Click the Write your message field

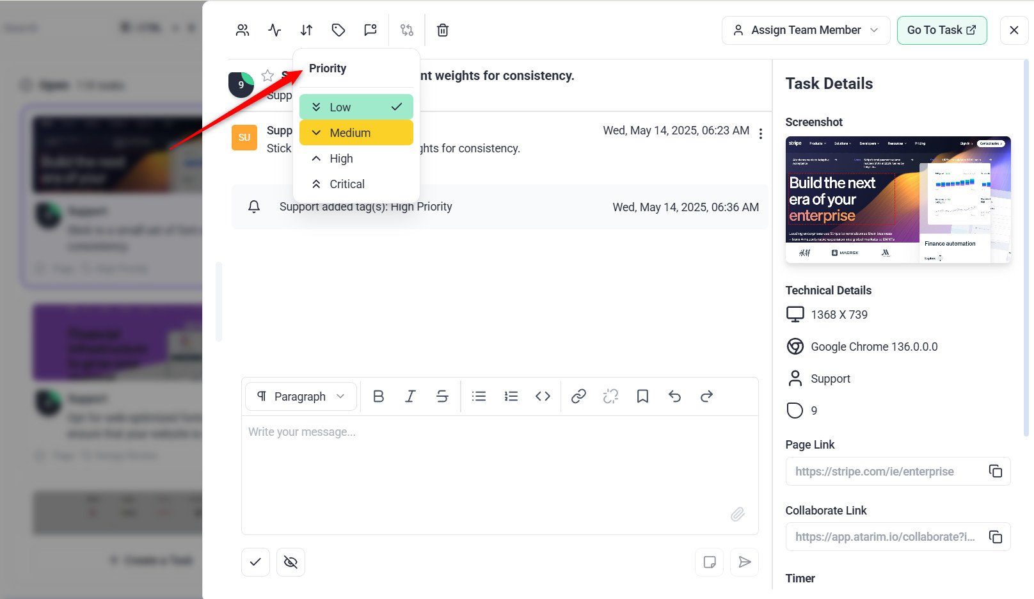point(499,461)
